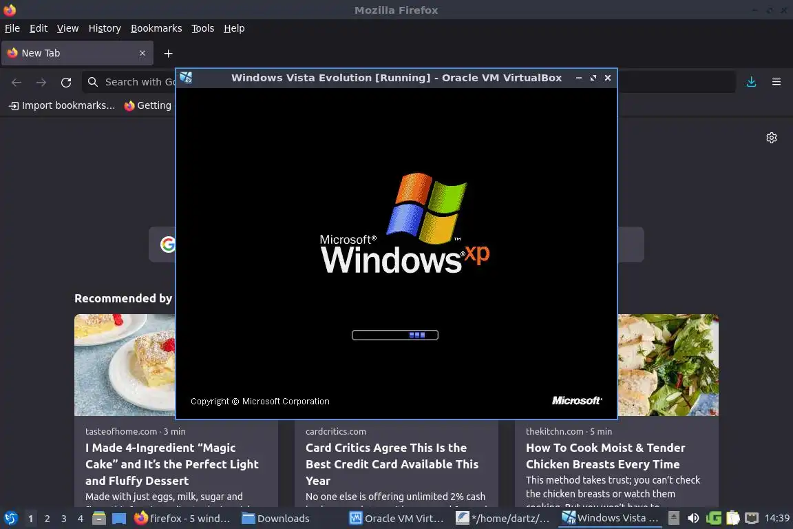Open the History menu
793x529 pixels.
pos(105,28)
